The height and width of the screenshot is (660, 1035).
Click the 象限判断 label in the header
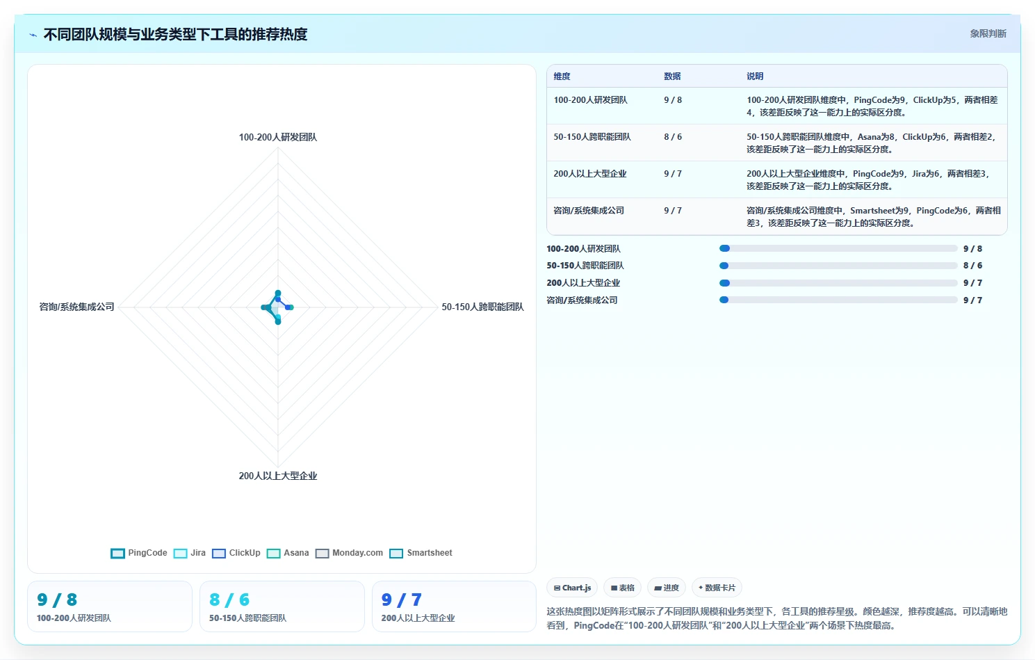tap(988, 33)
